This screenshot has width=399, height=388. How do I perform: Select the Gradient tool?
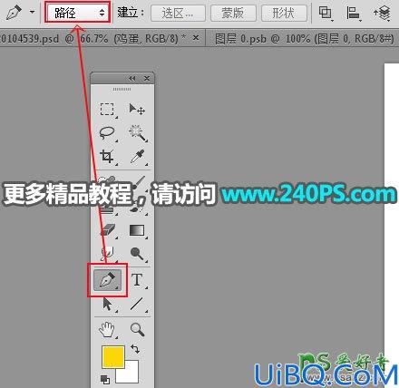pos(137,230)
